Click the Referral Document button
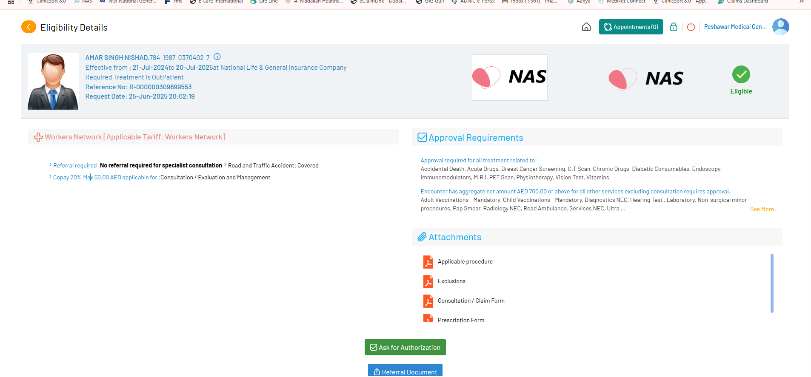The image size is (811, 377). tap(405, 370)
